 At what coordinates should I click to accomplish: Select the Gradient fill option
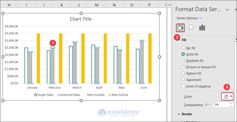coord(183,60)
